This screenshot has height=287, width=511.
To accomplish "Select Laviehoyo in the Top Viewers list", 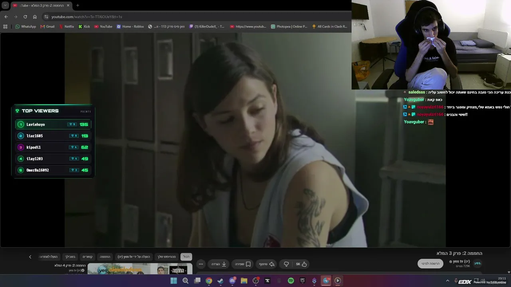I will pyautogui.click(x=53, y=124).
